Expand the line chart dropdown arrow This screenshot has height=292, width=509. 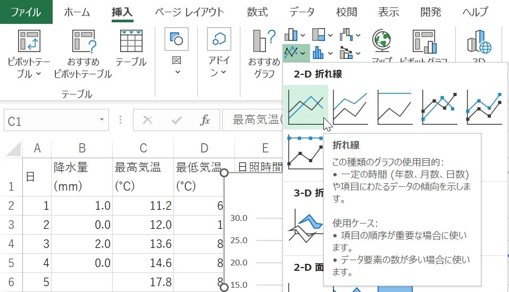pos(303,53)
